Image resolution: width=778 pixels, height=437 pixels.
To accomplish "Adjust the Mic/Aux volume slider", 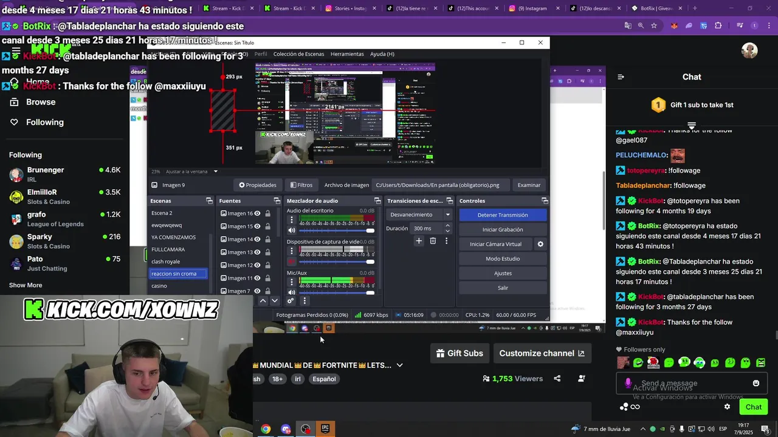I will [x=337, y=293].
